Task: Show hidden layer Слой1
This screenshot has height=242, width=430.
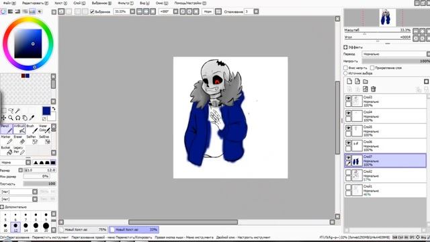Action: (x=348, y=187)
